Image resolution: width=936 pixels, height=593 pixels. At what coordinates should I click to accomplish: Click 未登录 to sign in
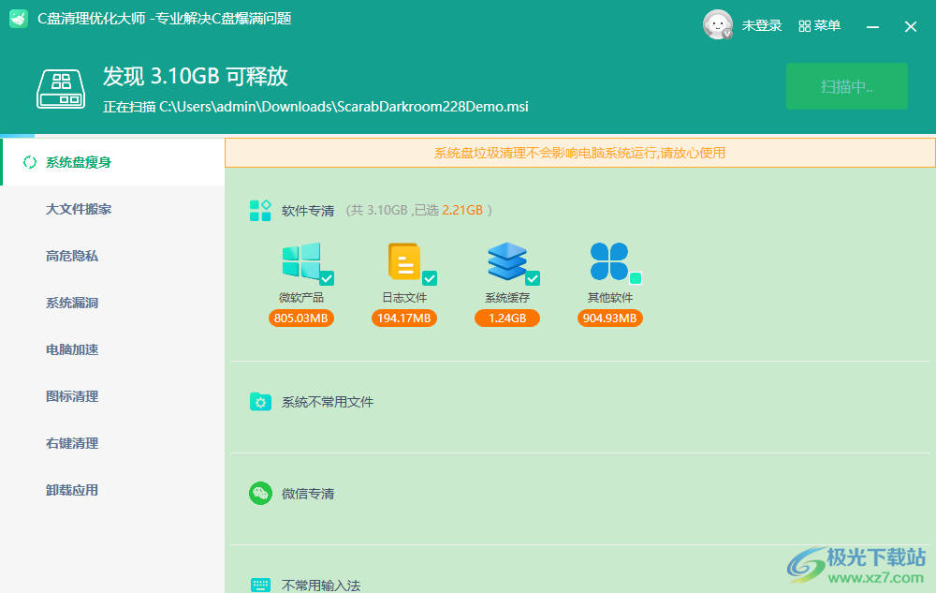tap(760, 25)
